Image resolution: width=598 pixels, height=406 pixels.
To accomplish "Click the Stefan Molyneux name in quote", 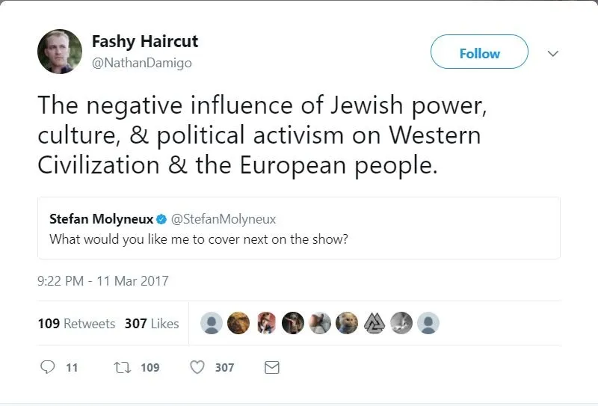I will (x=101, y=219).
